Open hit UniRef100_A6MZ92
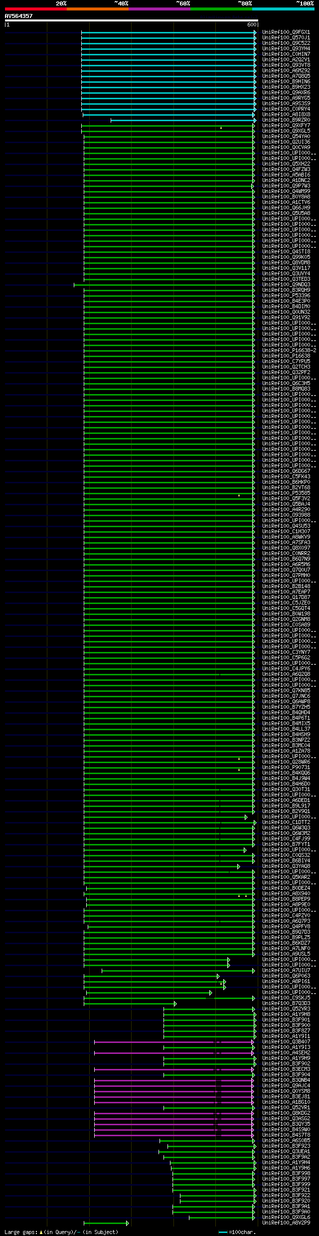 286,71
